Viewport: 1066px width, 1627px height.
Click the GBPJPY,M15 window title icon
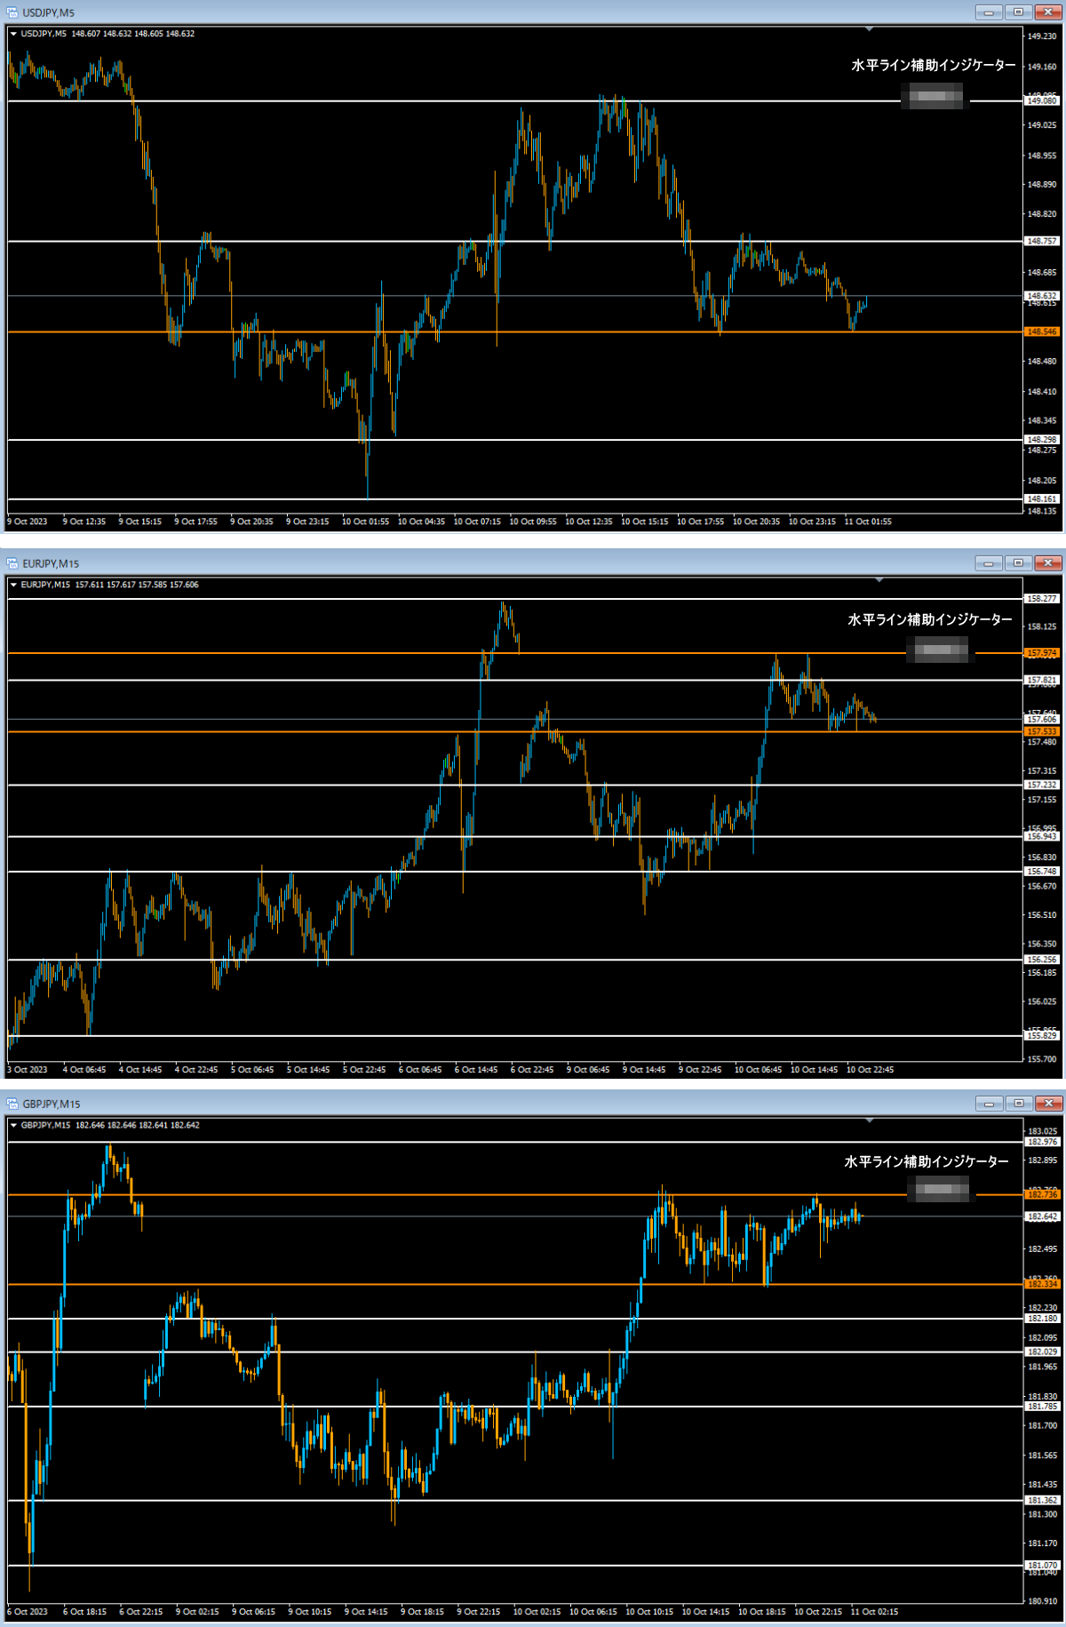(12, 1104)
